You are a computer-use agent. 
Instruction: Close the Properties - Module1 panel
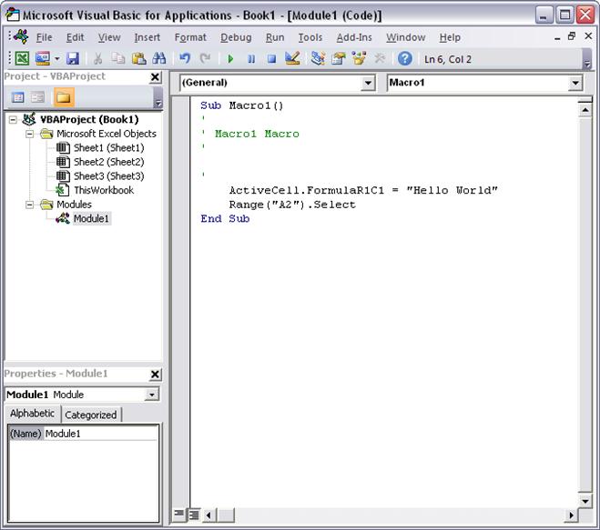pyautogui.click(x=155, y=375)
